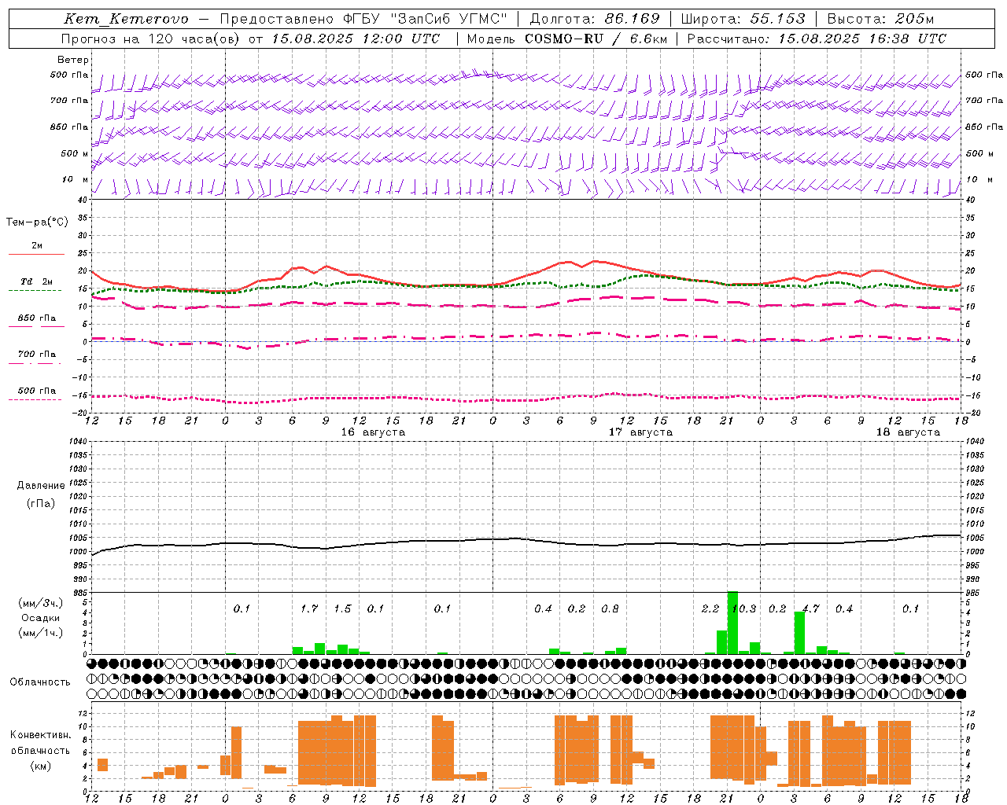Click the Kem_Kemerovo station title
Viewport: 1007px width, 805px height.
[x=127, y=19]
